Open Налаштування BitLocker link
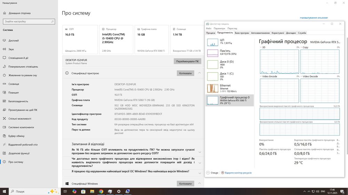Image resolution: width=348 pixels, height=195 pixels. [x=314, y=18]
